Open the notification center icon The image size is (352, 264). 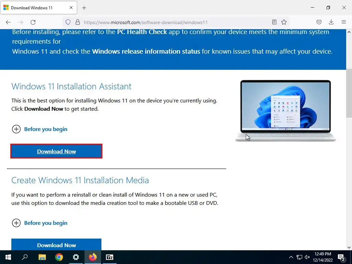point(341,257)
